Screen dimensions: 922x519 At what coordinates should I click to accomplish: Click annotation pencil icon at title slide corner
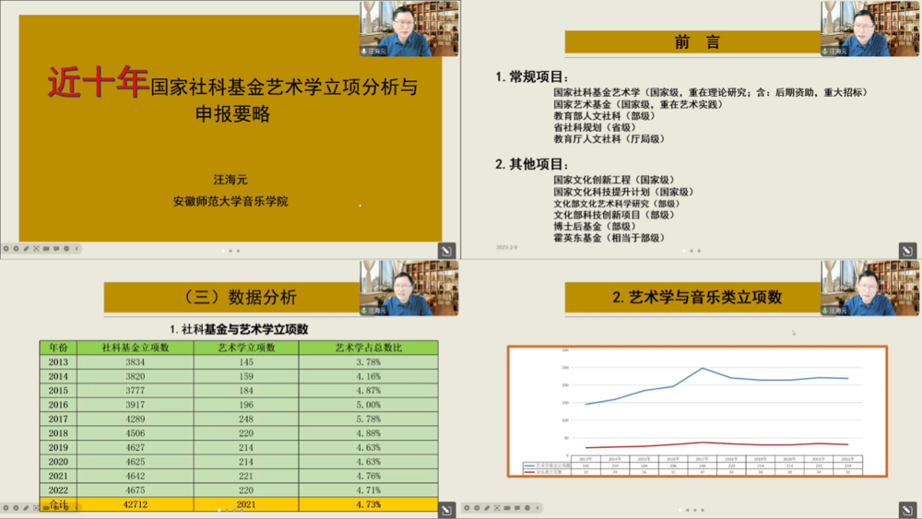pyautogui.click(x=446, y=250)
